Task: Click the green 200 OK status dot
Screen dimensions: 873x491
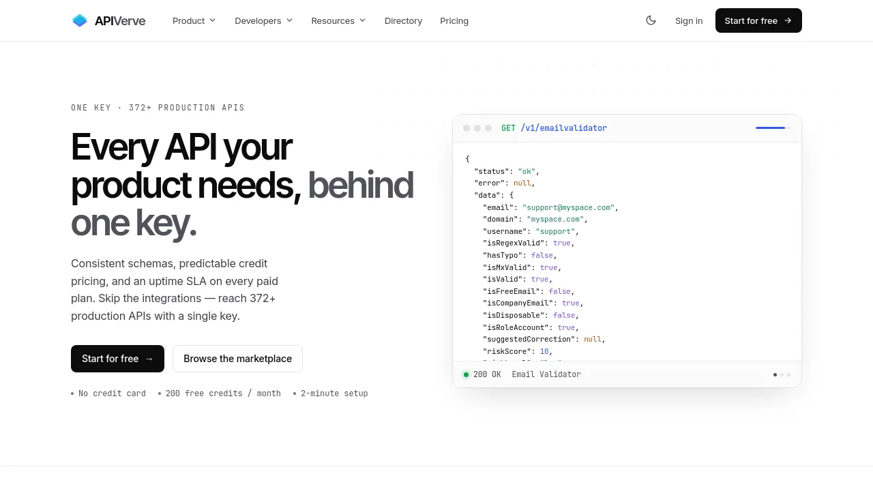Action: click(466, 374)
